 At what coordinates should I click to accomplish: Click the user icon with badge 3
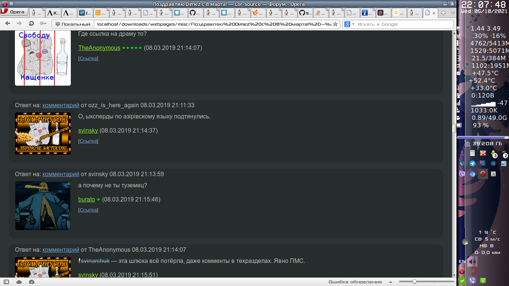point(494,153)
